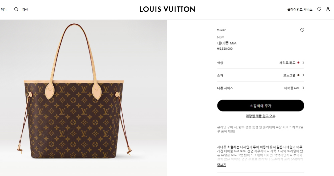Expand the 색상 color option chevron
The height and width of the screenshot is (176, 334).
pos(303,63)
